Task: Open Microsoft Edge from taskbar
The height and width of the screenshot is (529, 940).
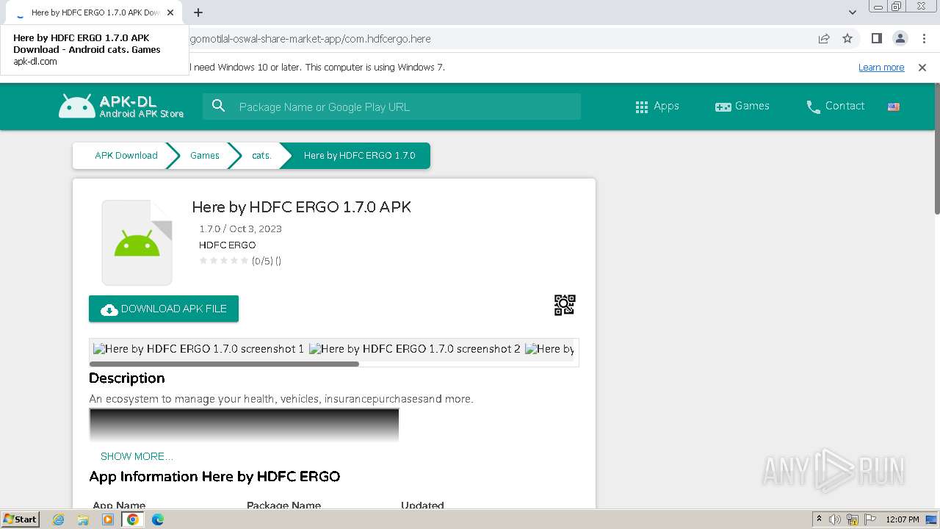Action: (x=157, y=519)
